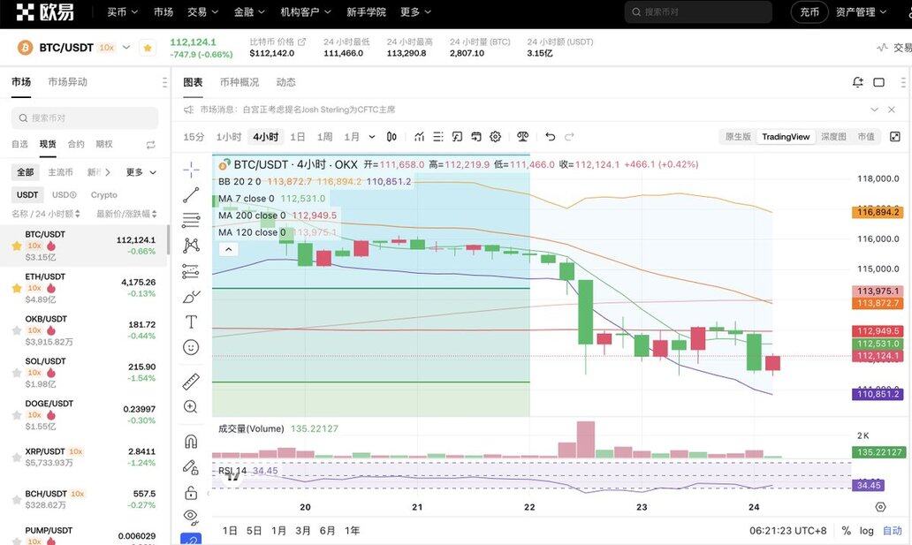Redo the last chart action

click(x=569, y=137)
